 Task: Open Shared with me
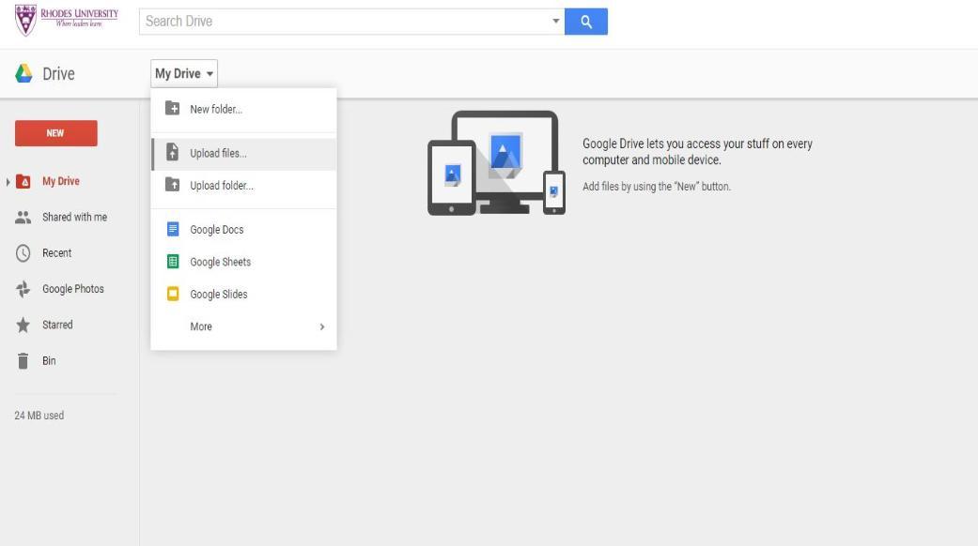point(74,218)
